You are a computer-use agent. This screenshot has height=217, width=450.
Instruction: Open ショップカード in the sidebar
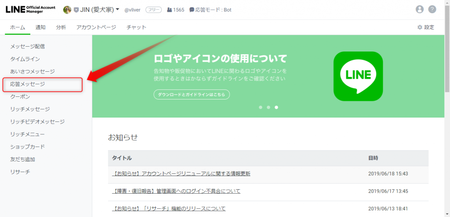coord(28,147)
